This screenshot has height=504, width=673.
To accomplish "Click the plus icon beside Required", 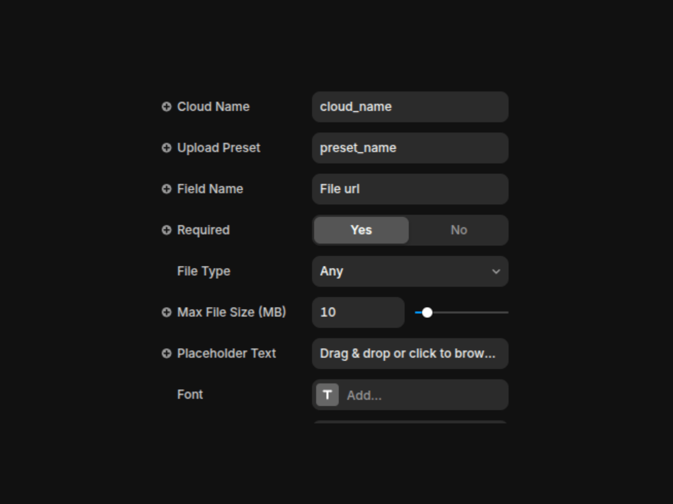I will coord(167,230).
